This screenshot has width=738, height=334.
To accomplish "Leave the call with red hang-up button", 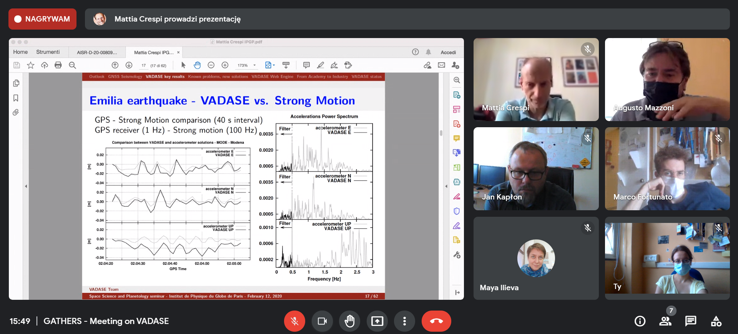I will [436, 321].
